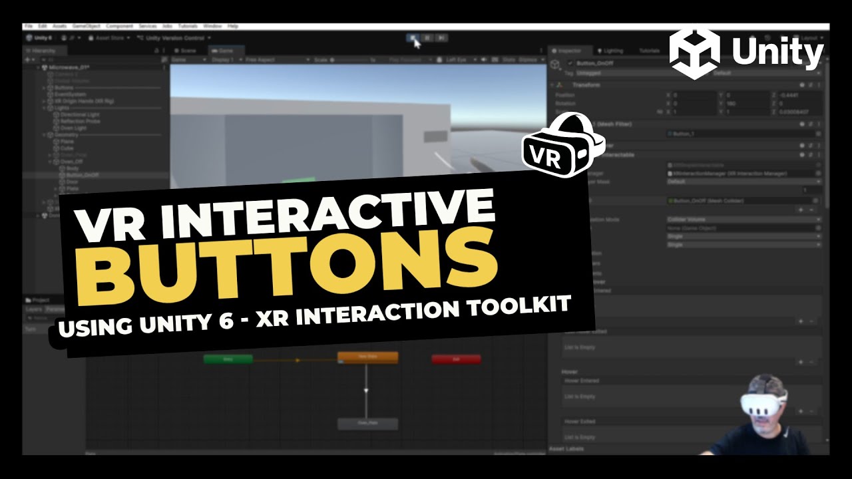Open the Mesh Filter component kebab menu
This screenshot has width=852, height=479.
[818, 124]
